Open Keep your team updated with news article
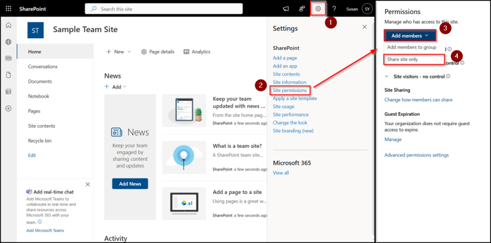This screenshot has width=491, height=243. point(239,102)
